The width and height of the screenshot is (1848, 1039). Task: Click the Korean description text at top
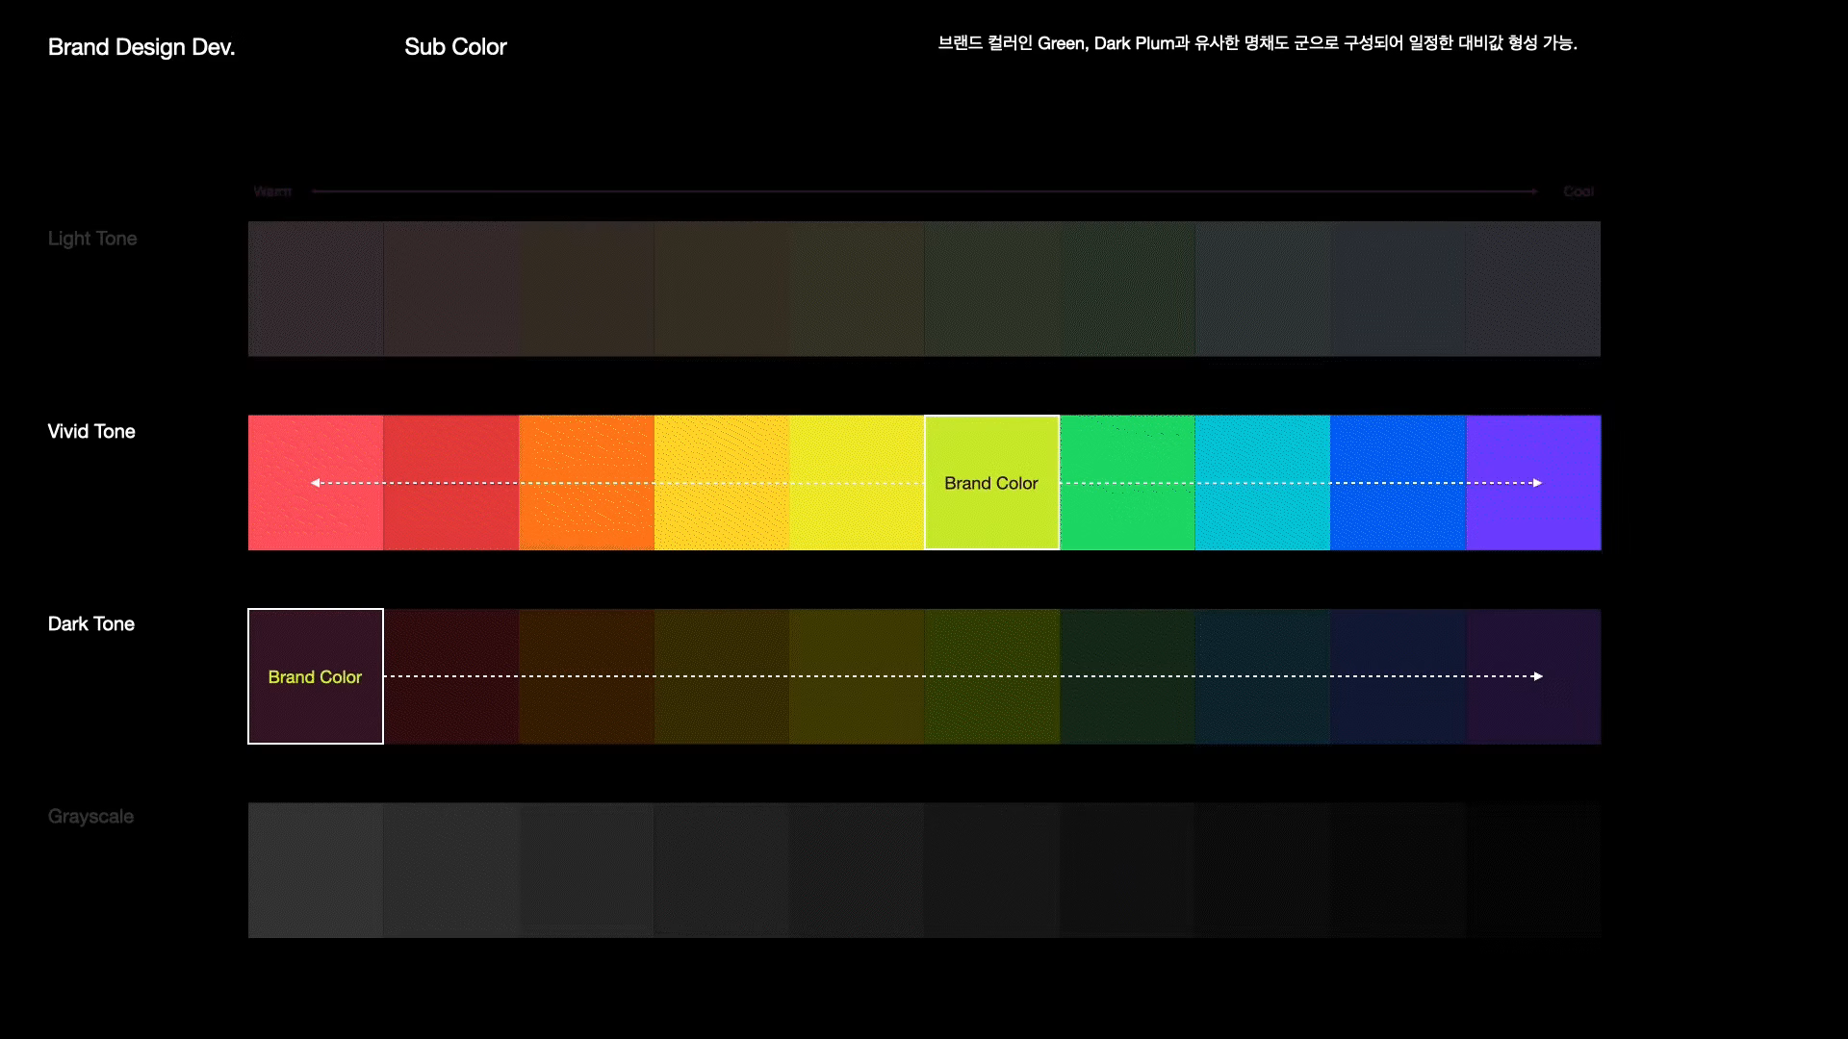click(1257, 43)
